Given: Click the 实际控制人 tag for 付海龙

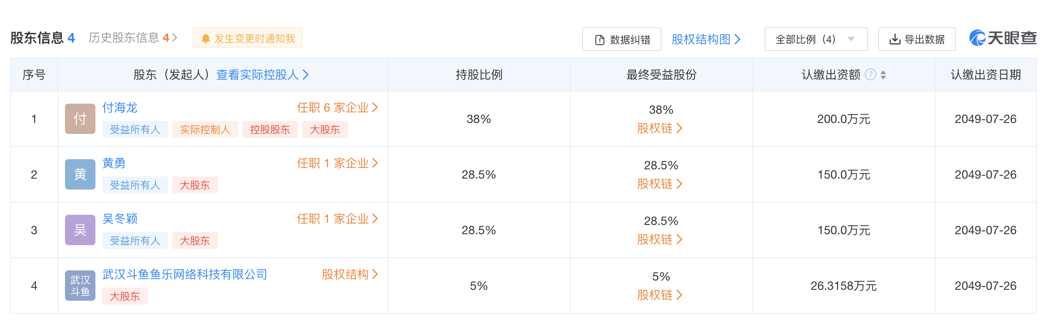Looking at the screenshot, I should point(205,129).
